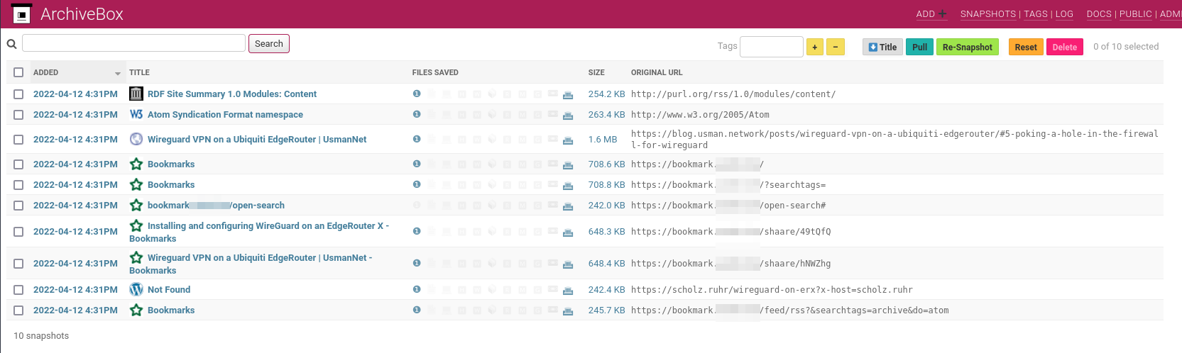The width and height of the screenshot is (1182, 353).
Task: Click the W3 favicon of Atom Syndication row
Action: click(136, 114)
